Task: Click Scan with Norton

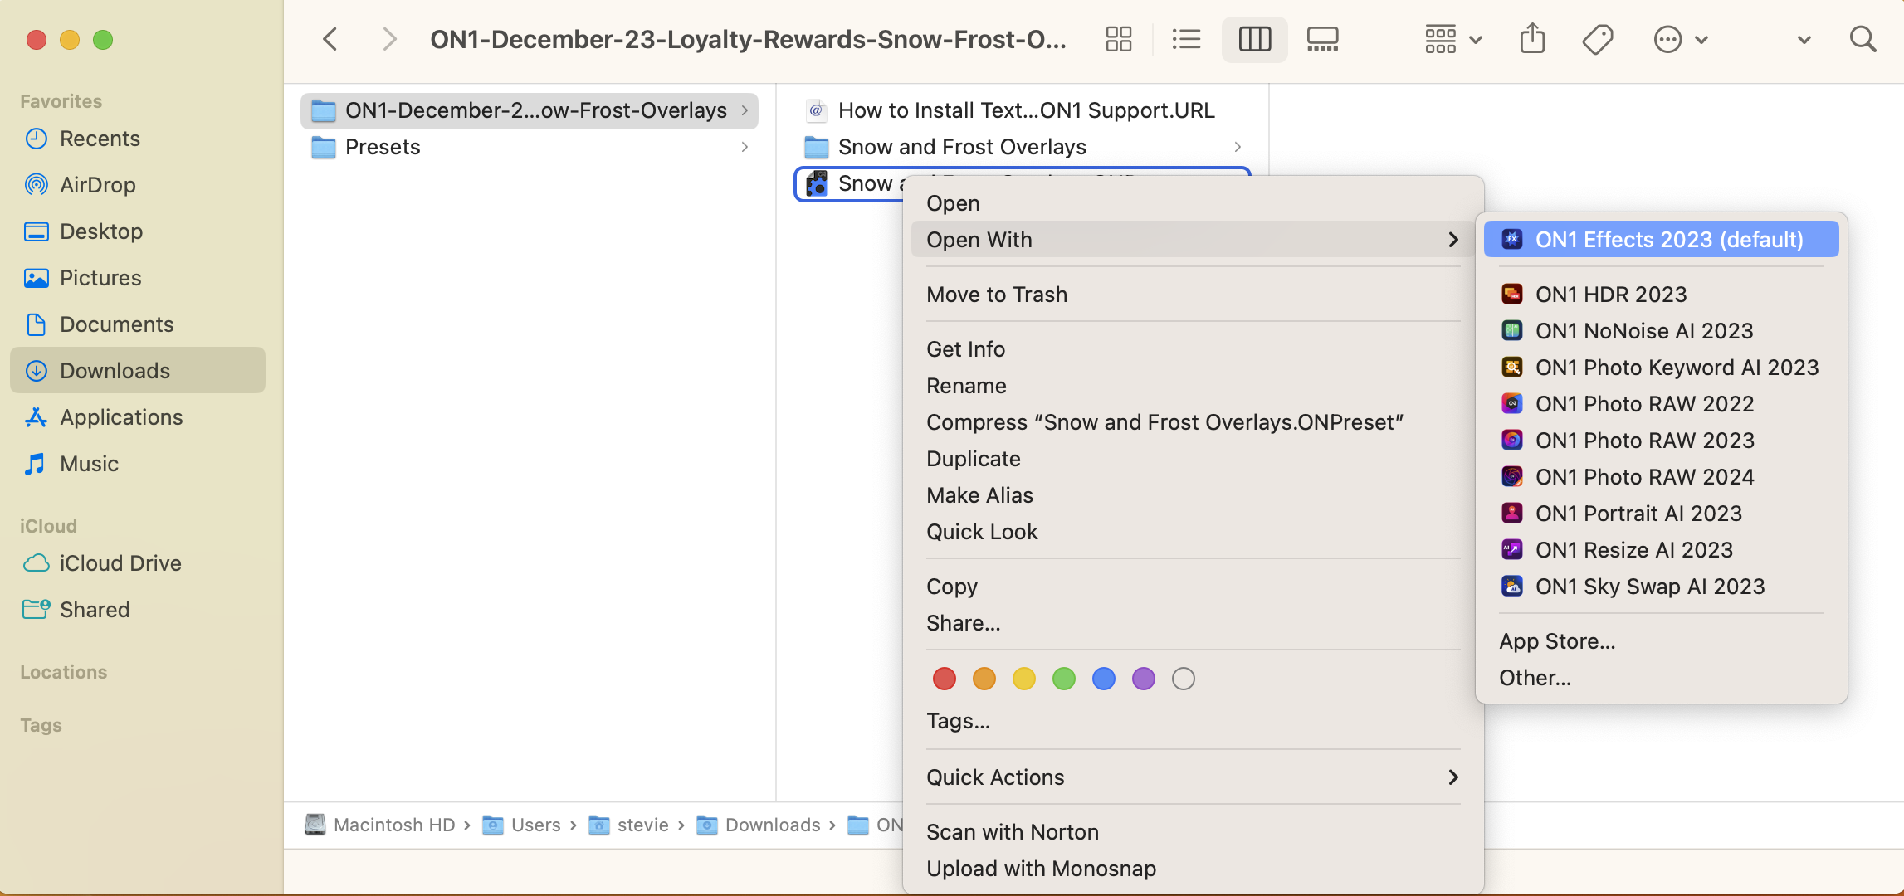Action: click(x=1012, y=832)
